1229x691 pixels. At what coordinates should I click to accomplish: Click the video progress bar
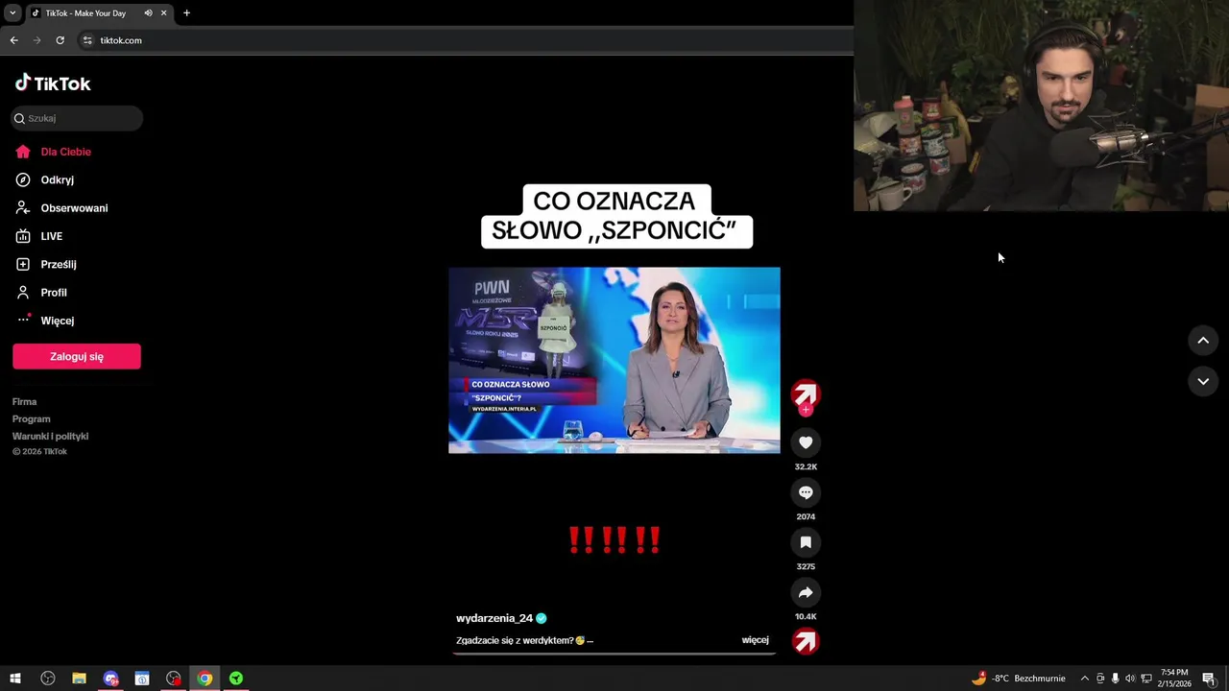pyautogui.click(x=614, y=654)
